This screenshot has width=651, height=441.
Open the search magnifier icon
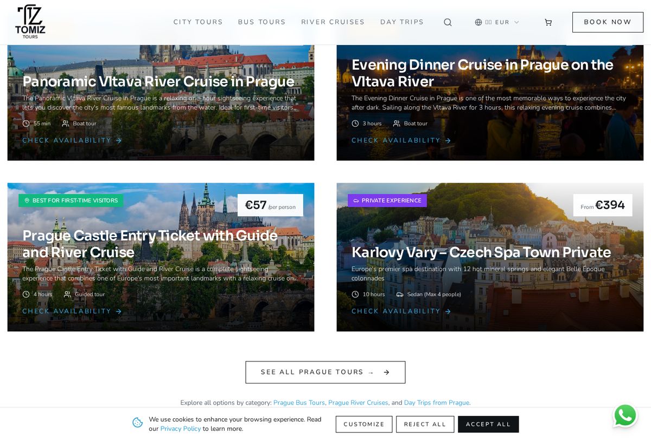pos(448,22)
